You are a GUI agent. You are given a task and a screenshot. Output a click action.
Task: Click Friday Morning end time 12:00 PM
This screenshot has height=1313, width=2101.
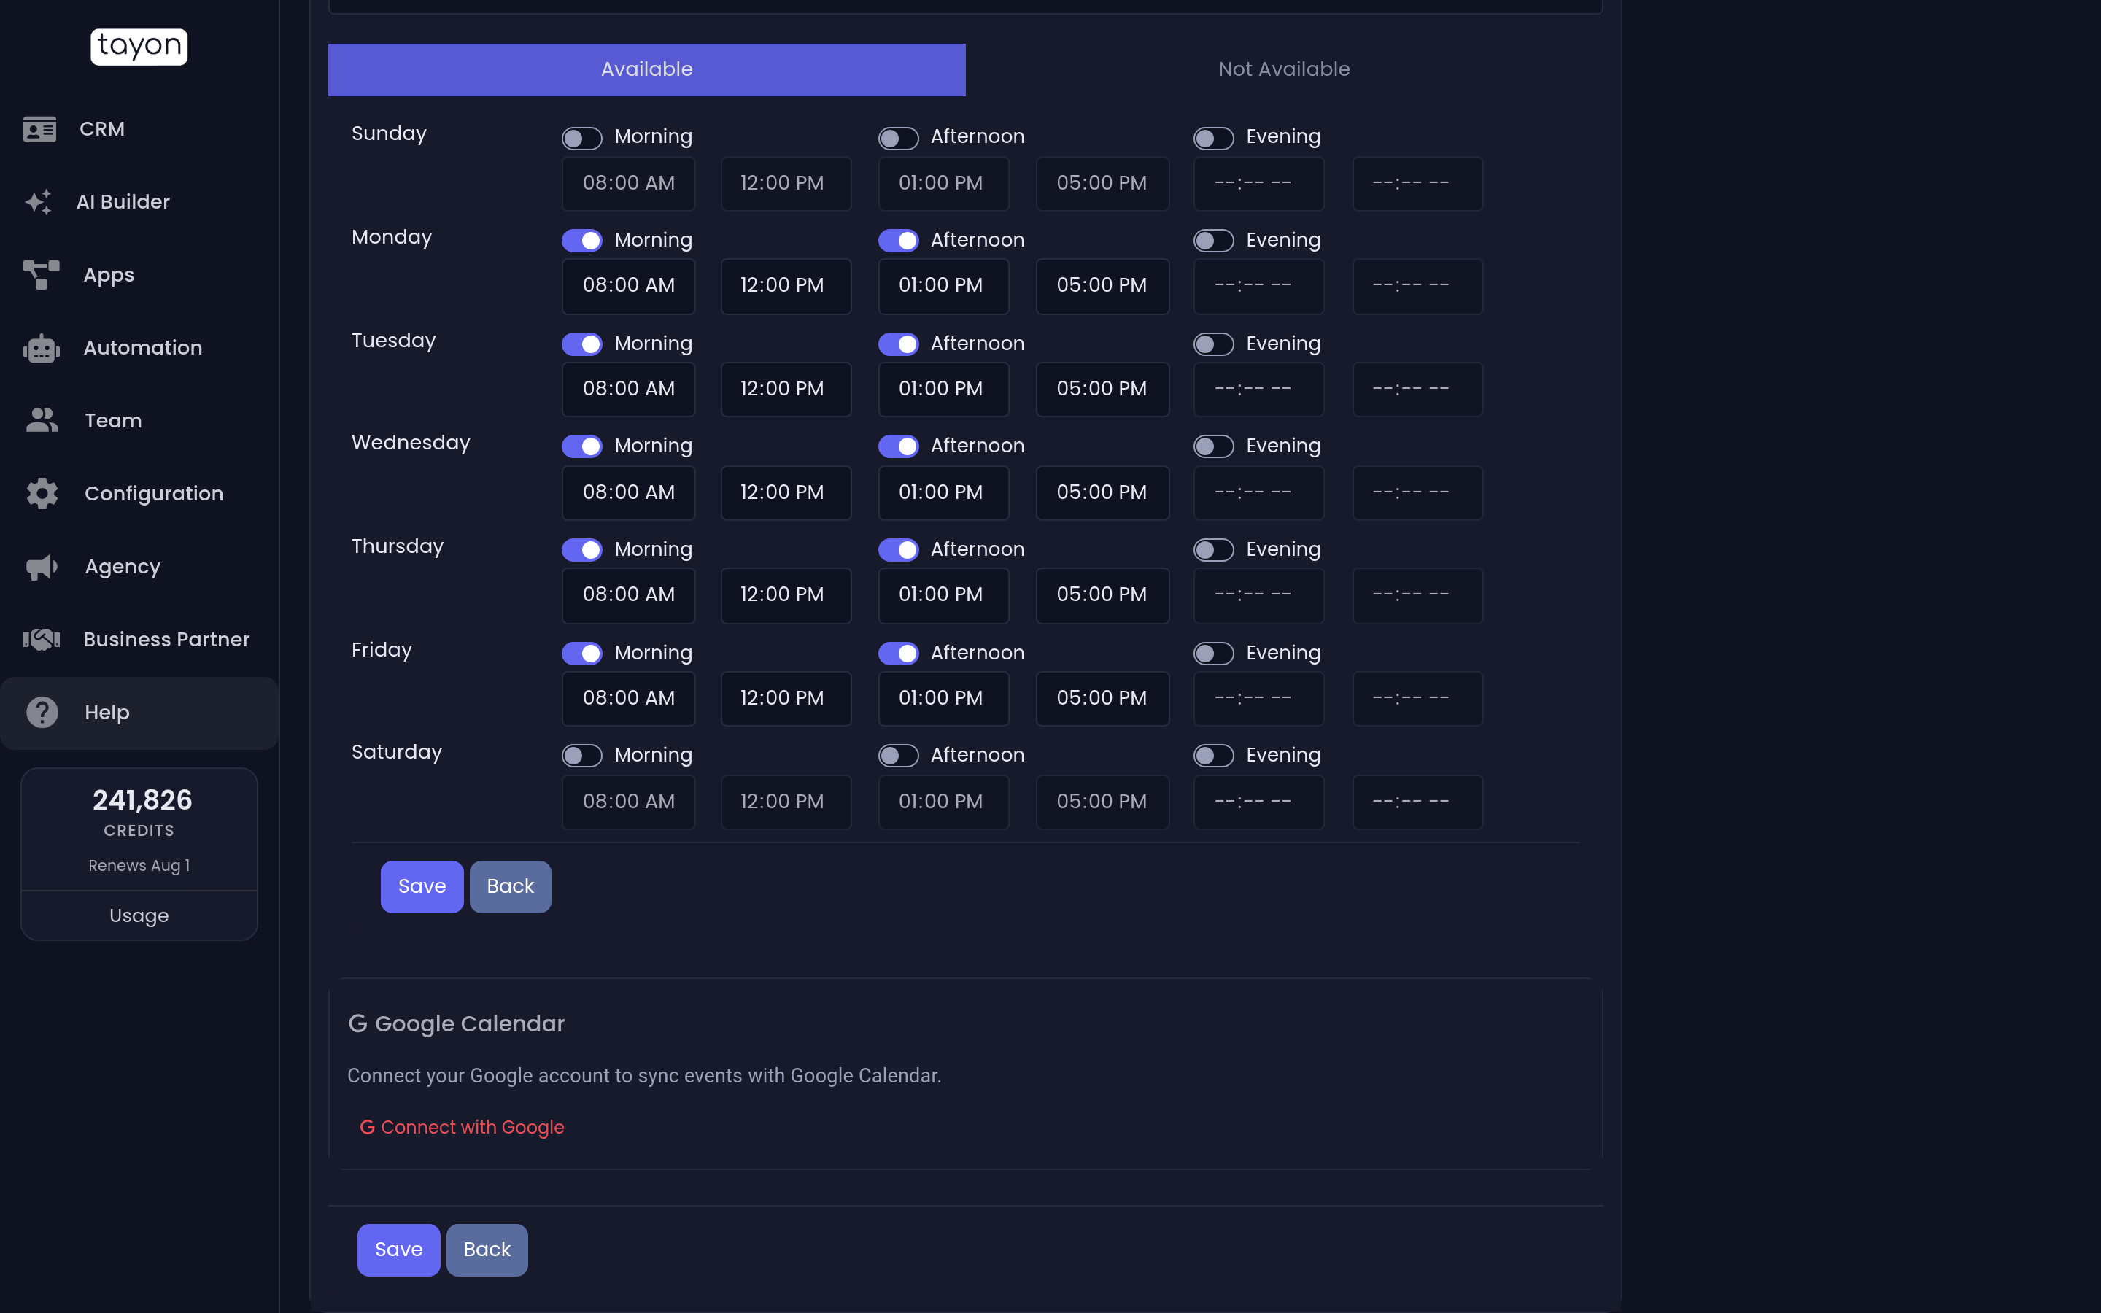click(x=786, y=698)
